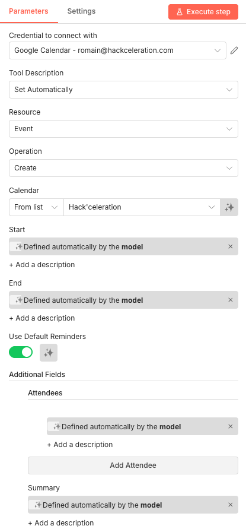This screenshot has width=246, height=529.
Task: Turn off the Use Default Reminders switch
Action: [21, 352]
